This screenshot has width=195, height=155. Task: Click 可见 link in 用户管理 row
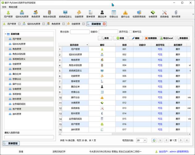160,49
